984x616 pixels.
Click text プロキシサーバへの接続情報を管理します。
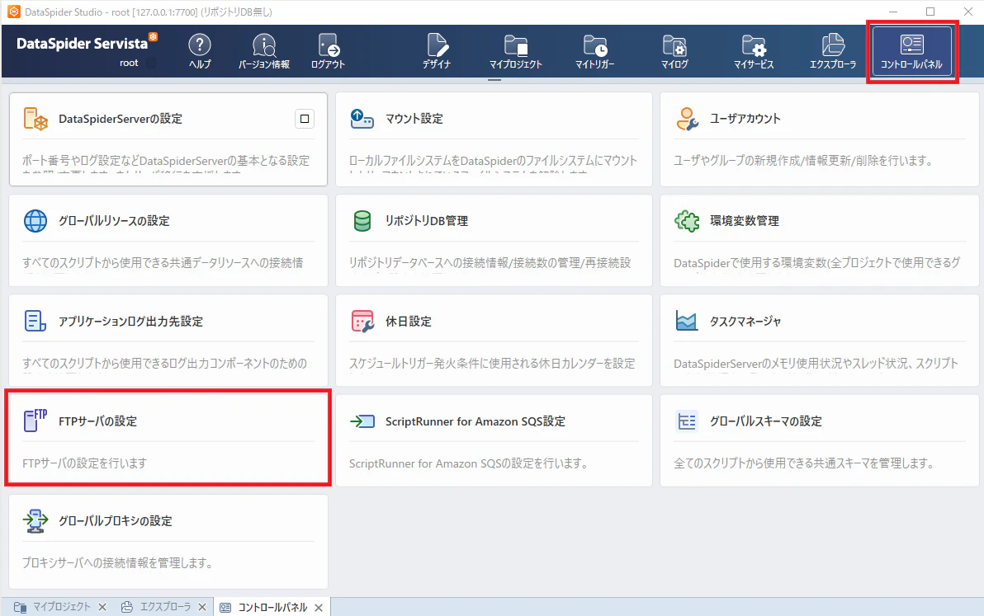pos(117,562)
